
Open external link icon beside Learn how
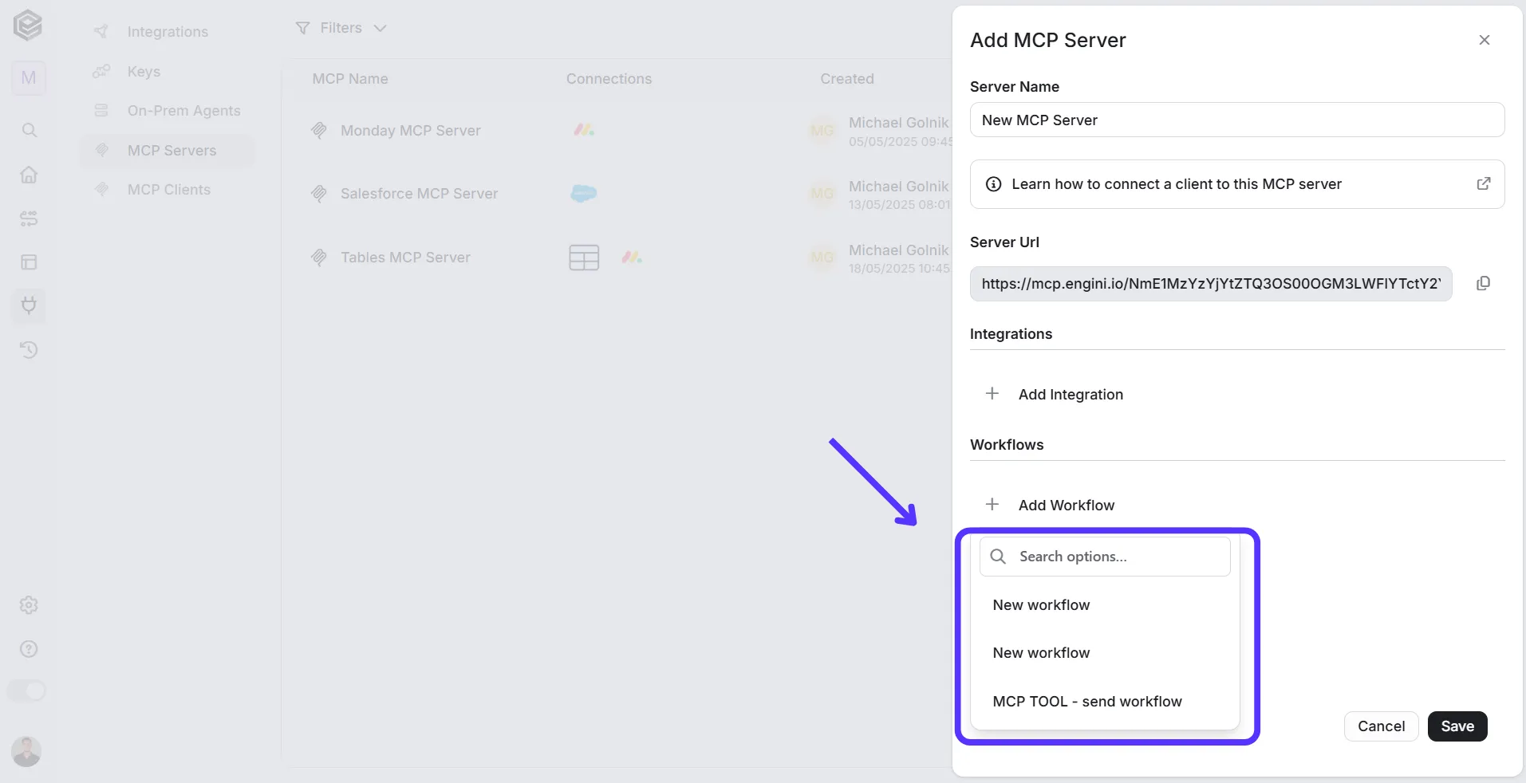coord(1484,184)
